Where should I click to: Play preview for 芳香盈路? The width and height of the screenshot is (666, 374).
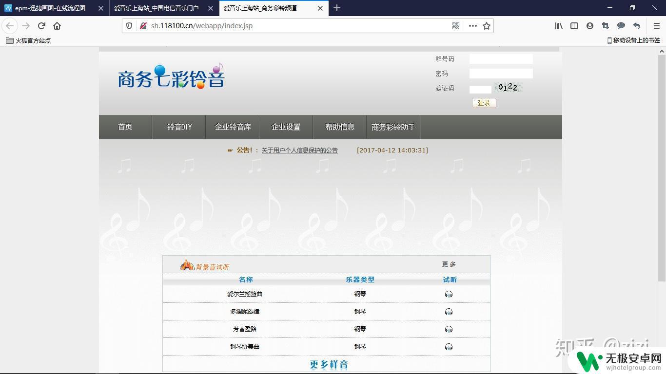449,329
